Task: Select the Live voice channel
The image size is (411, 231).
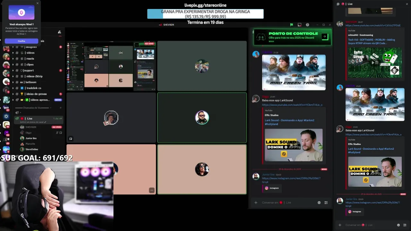Action: [x=39, y=120]
